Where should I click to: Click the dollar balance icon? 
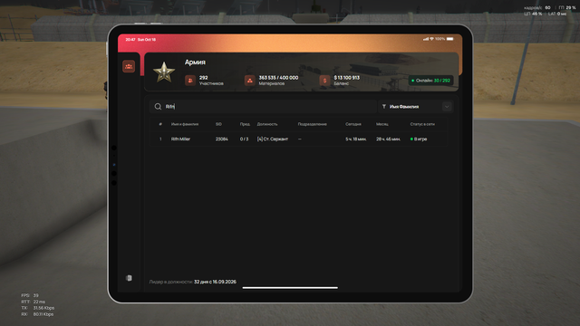point(324,81)
